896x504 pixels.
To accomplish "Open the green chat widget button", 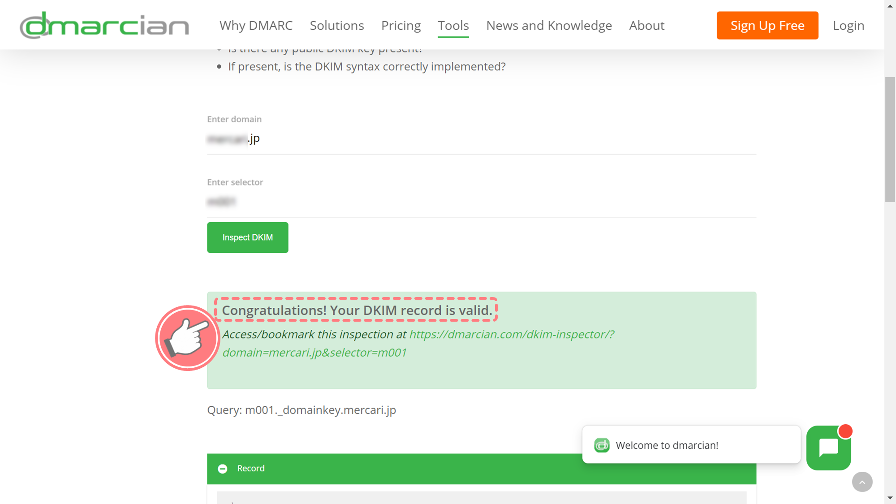I will click(829, 448).
